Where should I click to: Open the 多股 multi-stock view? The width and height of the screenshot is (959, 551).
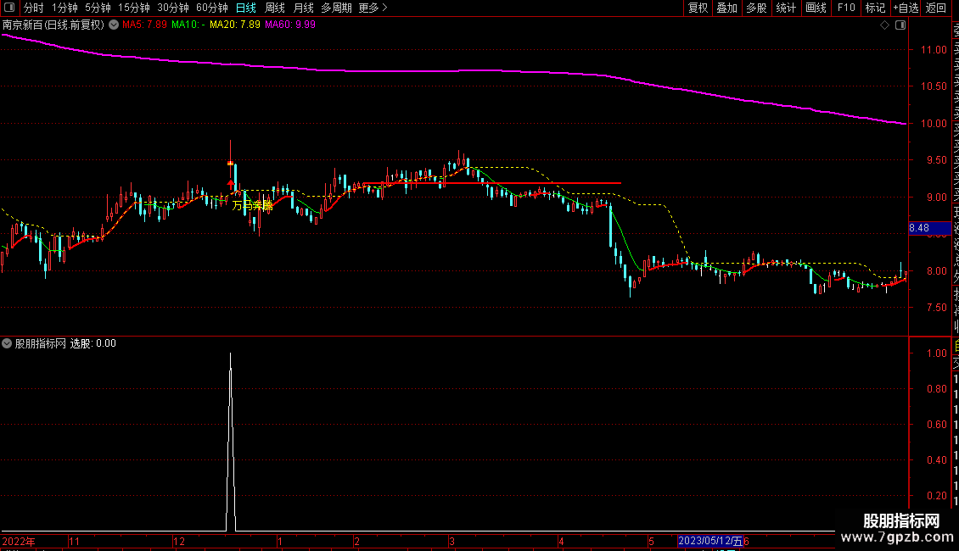(756, 8)
